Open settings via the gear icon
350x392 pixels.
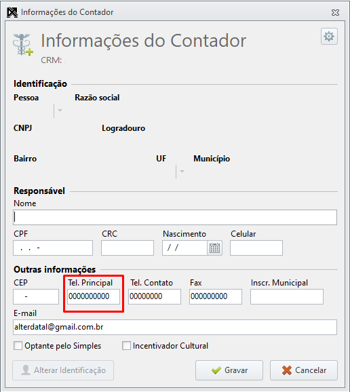(x=329, y=37)
